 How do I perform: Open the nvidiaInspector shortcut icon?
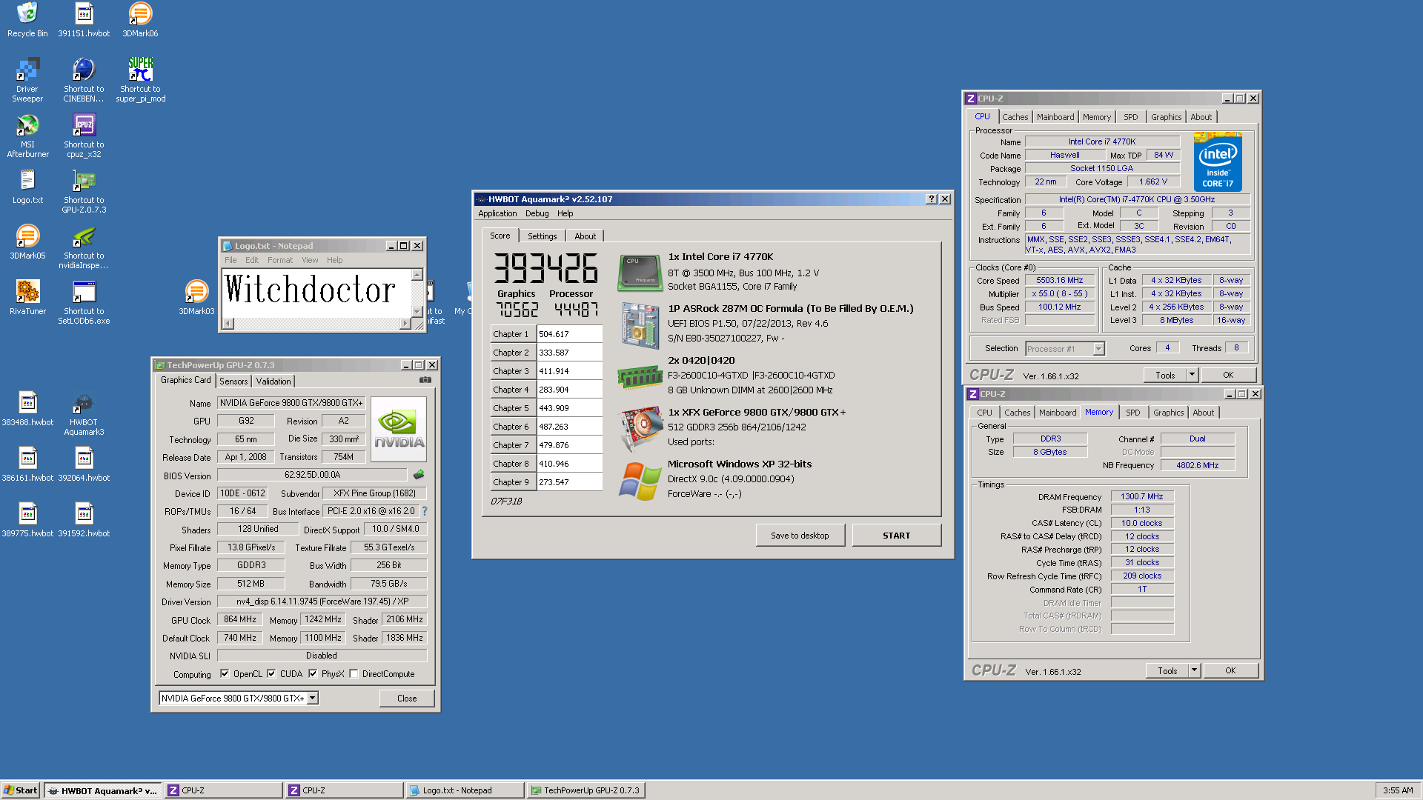pos(84,247)
